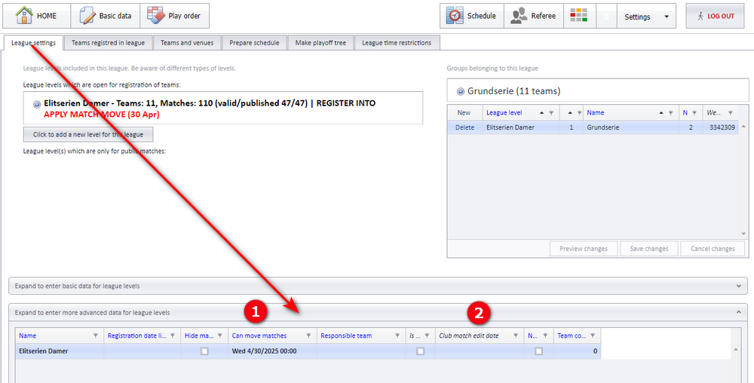
Task: Click the Settings button label
Action: 637,17
